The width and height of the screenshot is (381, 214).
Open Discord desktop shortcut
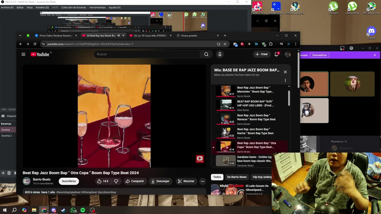[x=371, y=33]
